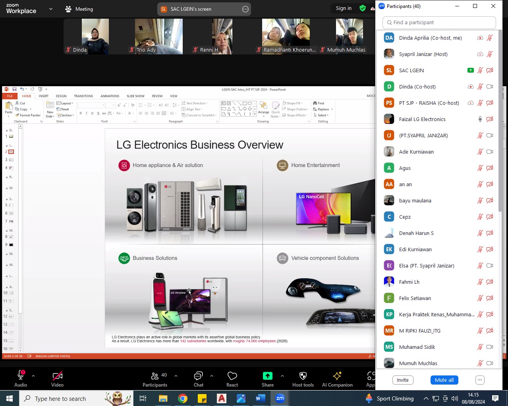The width and height of the screenshot is (508, 406).
Task: Expand the Audio options caret
Action: tap(33, 376)
